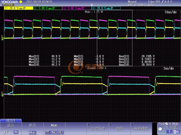This screenshot has height=135, width=181.
Task: Click the 2017/10/19 07:56:15 timestamp
Action: 39,2
